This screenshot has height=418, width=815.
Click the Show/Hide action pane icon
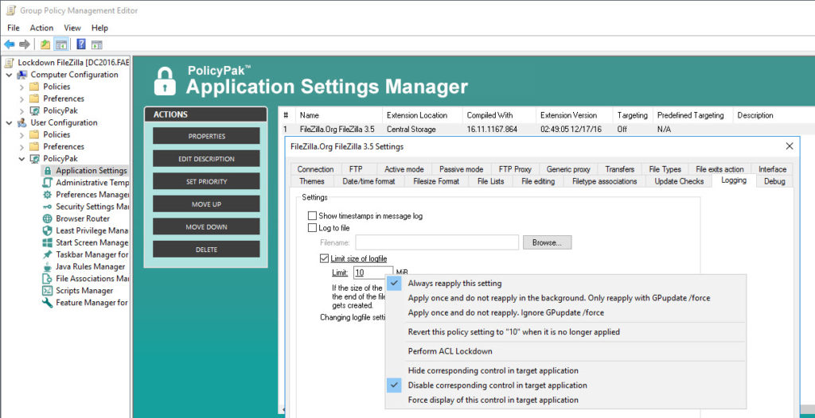[x=96, y=45]
